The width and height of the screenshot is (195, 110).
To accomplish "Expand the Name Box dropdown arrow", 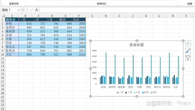I will click(x=19, y=10).
